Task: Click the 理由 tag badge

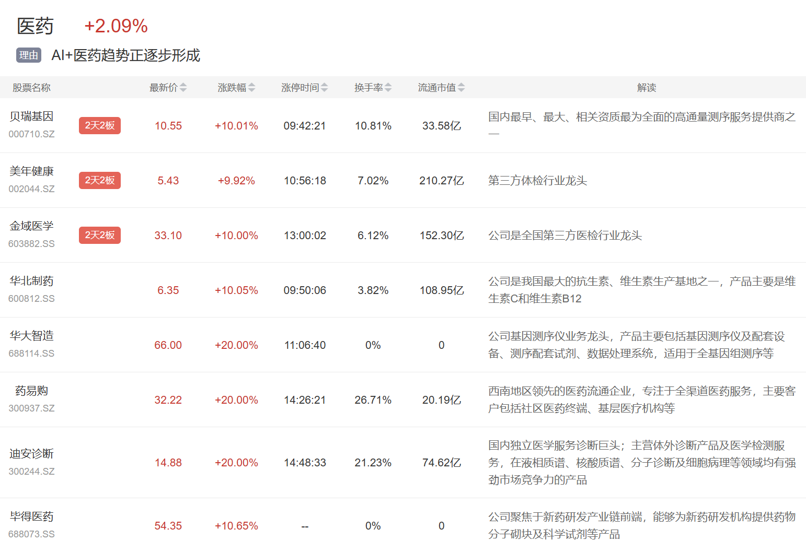Action: [29, 55]
